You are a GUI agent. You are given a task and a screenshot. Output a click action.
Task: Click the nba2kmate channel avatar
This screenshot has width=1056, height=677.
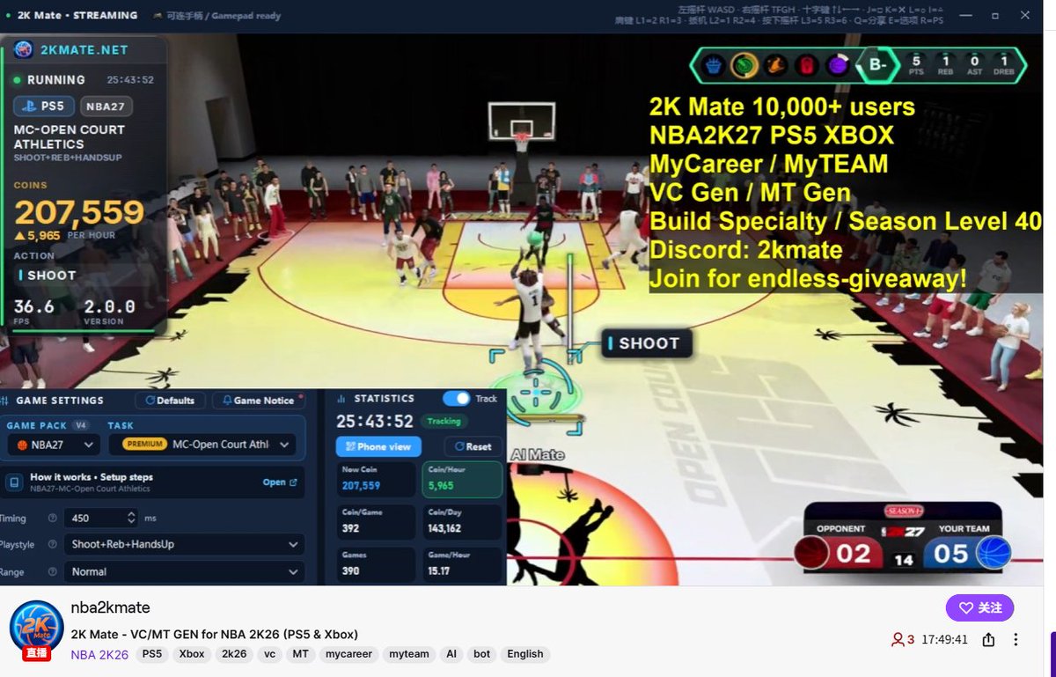(x=36, y=627)
